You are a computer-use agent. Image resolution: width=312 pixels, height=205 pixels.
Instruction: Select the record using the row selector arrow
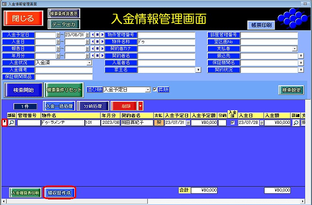(5, 123)
